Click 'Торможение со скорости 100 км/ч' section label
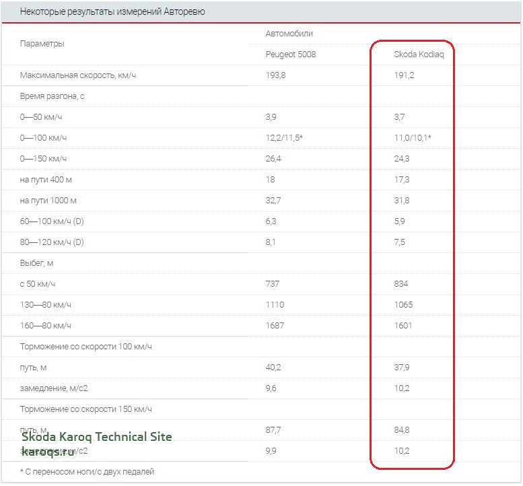The height and width of the screenshot is (486, 523). click(86, 347)
